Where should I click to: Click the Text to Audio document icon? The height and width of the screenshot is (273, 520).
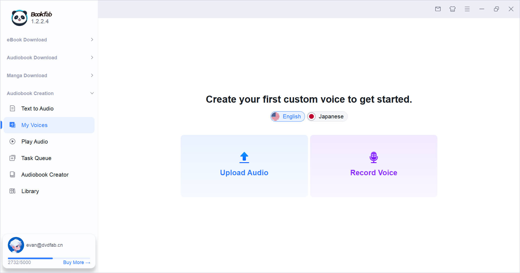[x=12, y=109]
